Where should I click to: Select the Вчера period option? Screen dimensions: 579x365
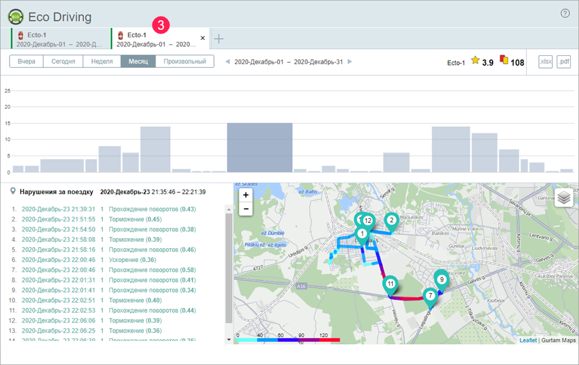pos(27,62)
